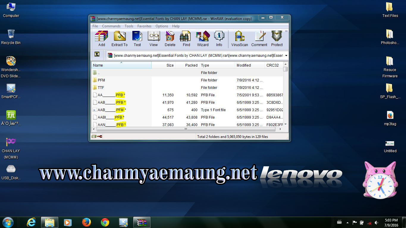
Task: Launch the Wizard tool
Action: 203,39
